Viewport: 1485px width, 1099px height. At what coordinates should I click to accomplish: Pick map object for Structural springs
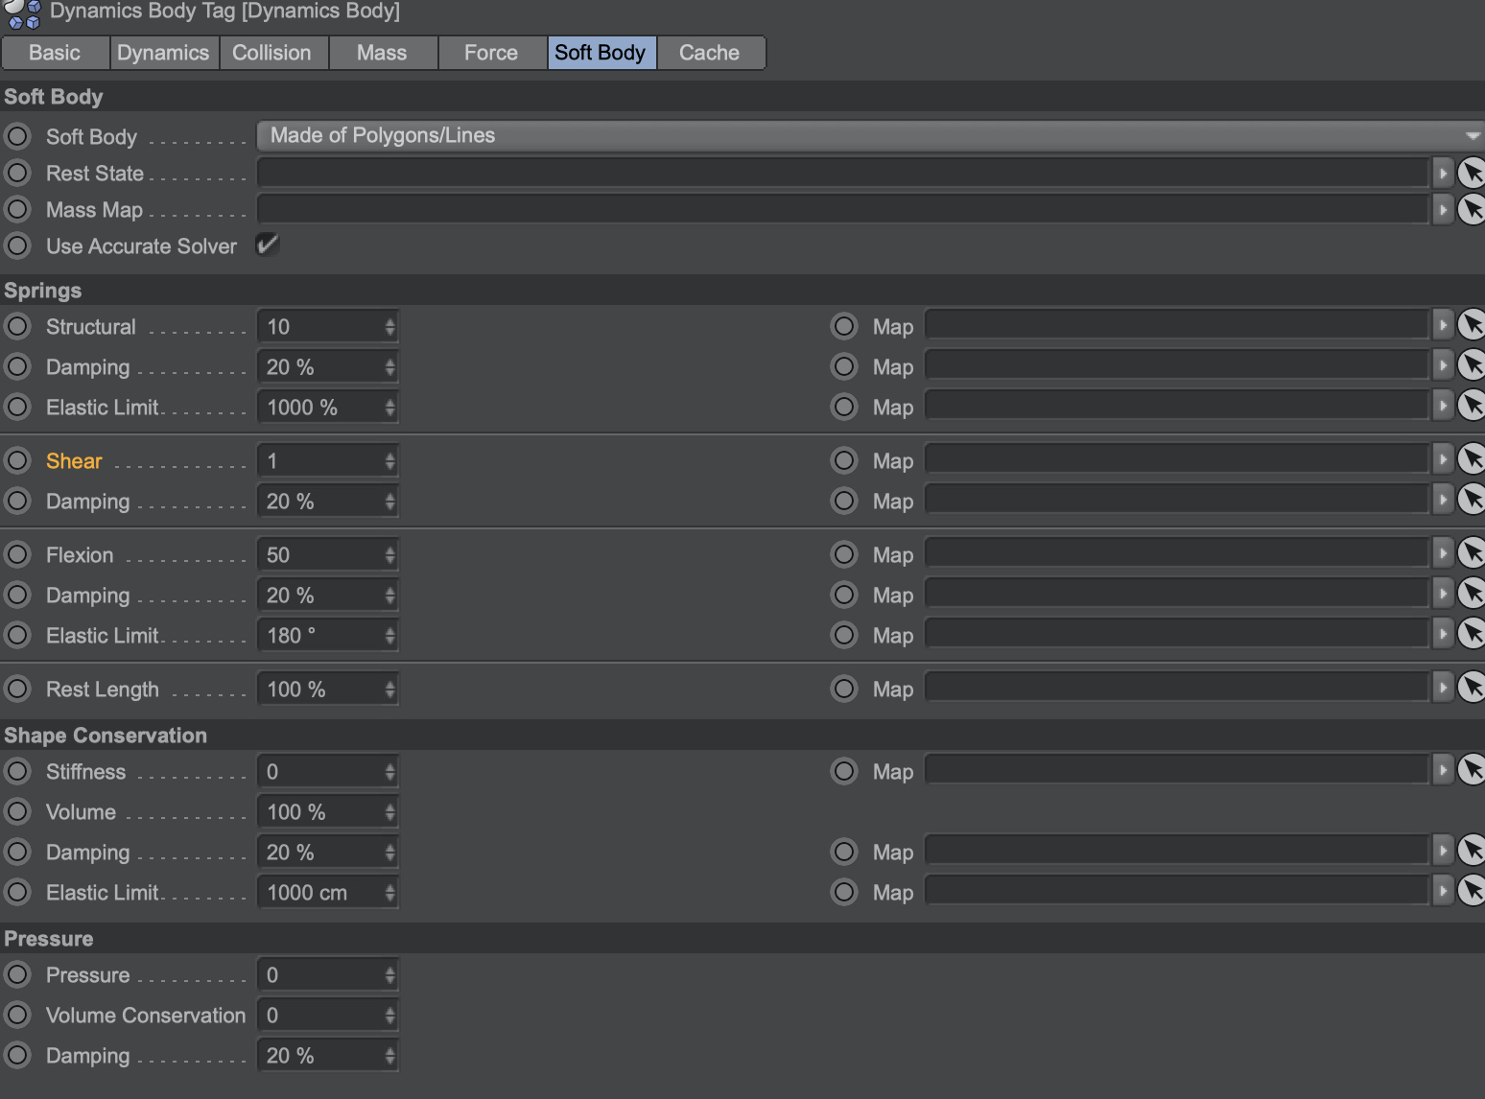point(1472,326)
